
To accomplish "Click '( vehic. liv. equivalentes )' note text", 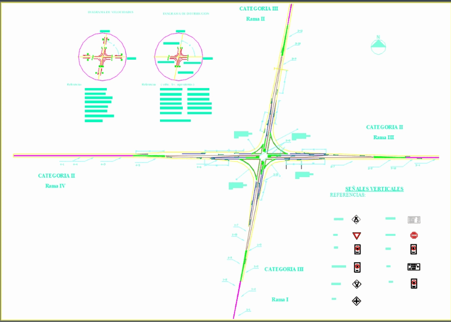I will pos(178,84).
